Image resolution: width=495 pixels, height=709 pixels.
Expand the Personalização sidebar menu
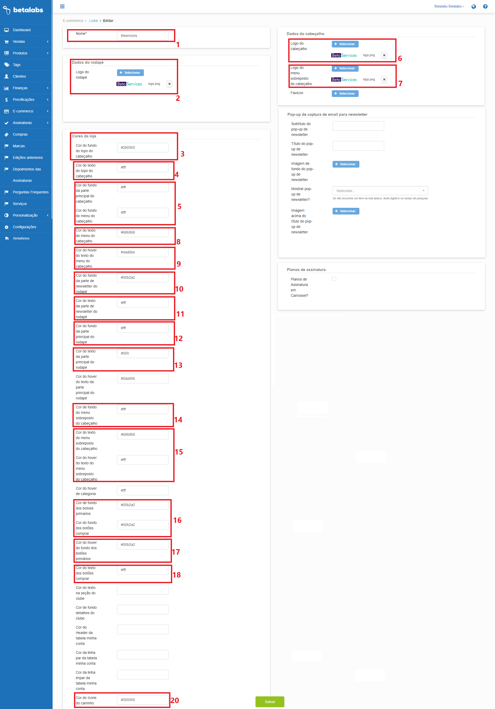(25, 215)
